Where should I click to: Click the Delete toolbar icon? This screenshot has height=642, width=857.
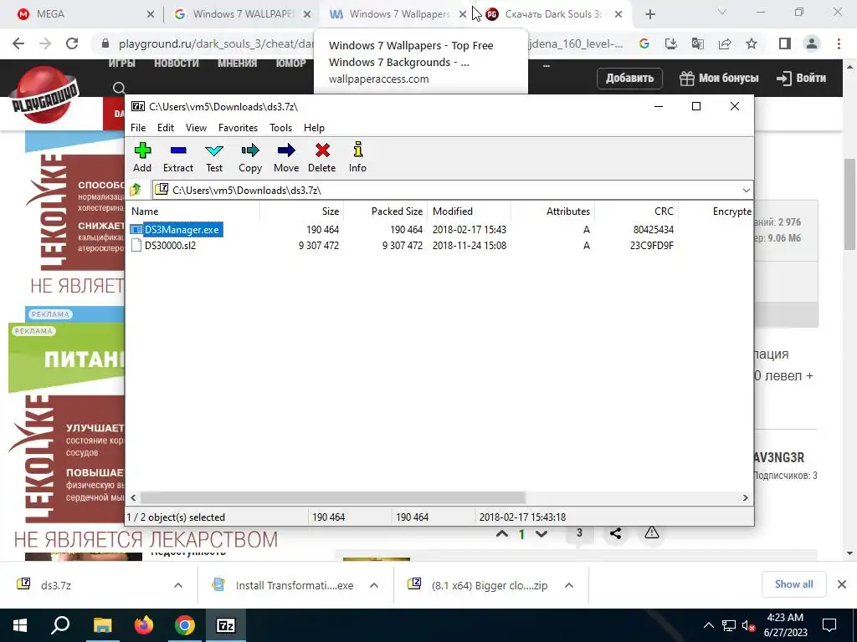tap(322, 158)
